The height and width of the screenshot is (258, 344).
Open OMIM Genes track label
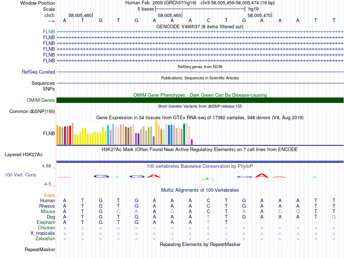click(x=41, y=100)
